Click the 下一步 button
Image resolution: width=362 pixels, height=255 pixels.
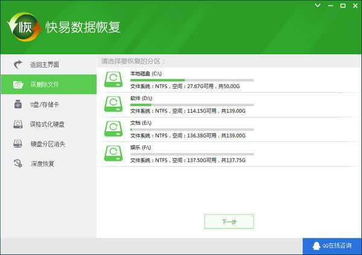pyautogui.click(x=229, y=221)
